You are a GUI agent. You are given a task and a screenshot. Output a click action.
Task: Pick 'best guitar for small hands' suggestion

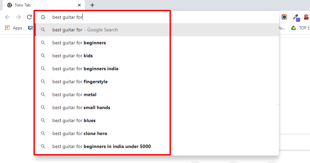tap(81, 107)
